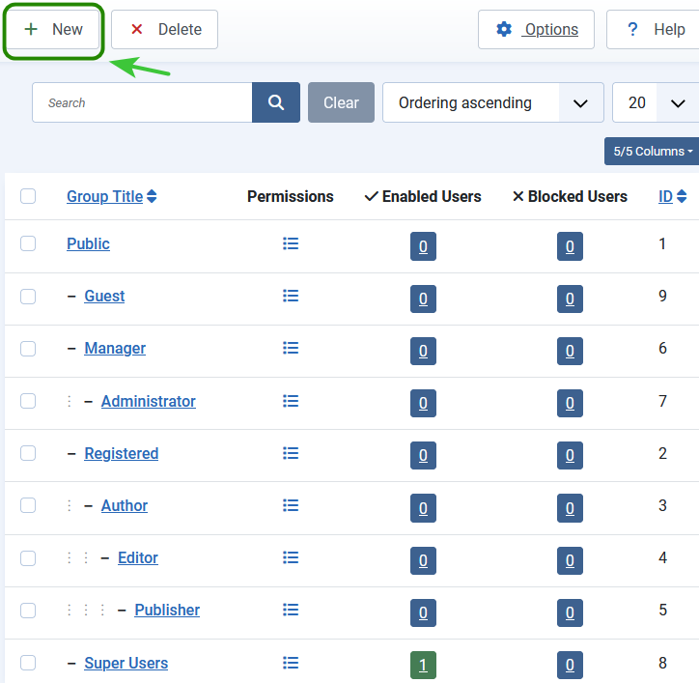This screenshot has width=699, height=683.
Task: Check the Guest group checkbox
Action: coord(28,297)
